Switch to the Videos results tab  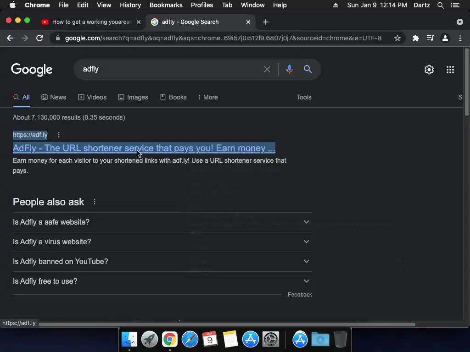(92, 97)
